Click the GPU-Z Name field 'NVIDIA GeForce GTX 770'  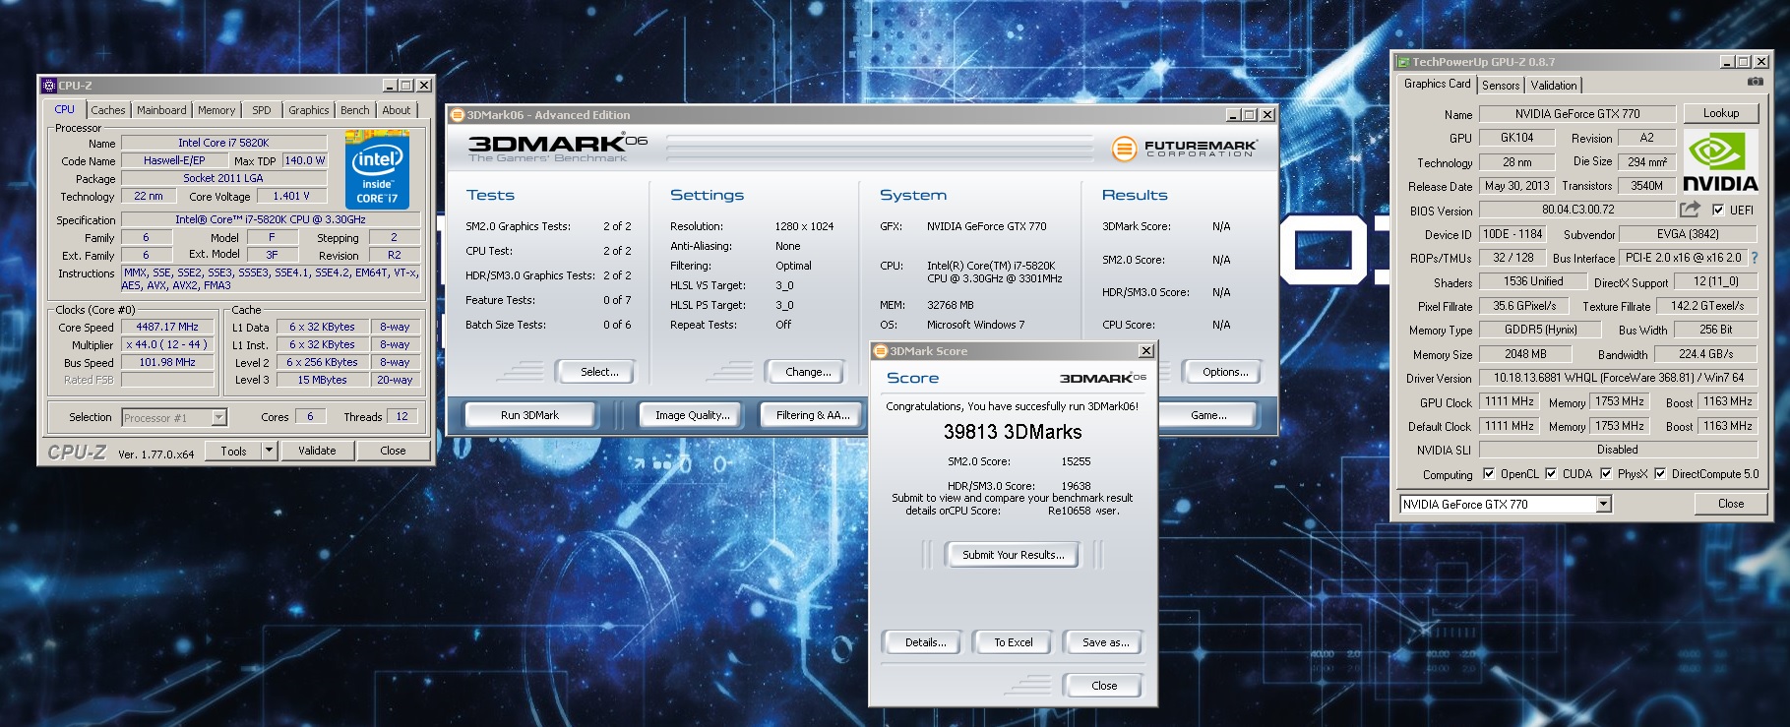tap(1577, 113)
